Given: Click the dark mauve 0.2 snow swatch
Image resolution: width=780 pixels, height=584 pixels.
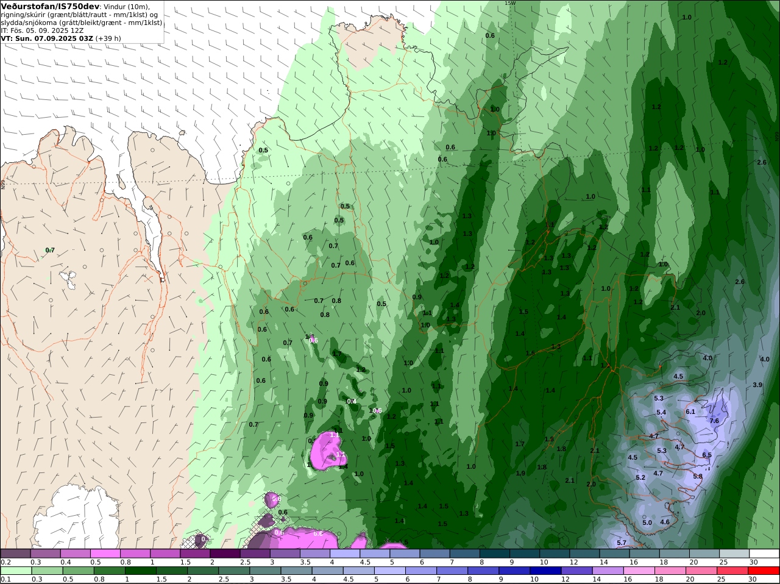Looking at the screenshot, I should coord(15,554).
